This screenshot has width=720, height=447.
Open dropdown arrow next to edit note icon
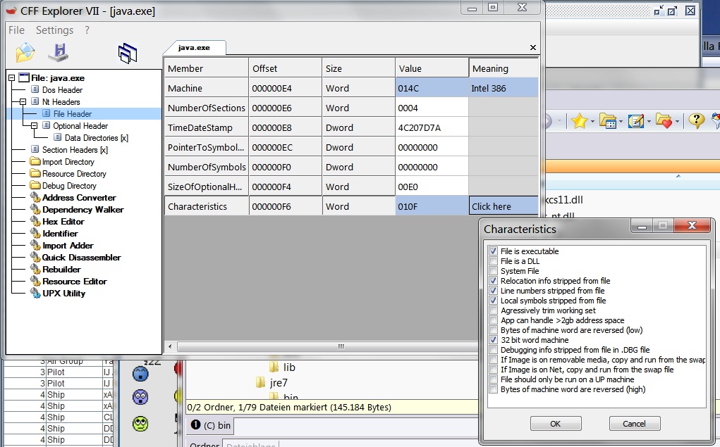pyautogui.click(x=649, y=122)
